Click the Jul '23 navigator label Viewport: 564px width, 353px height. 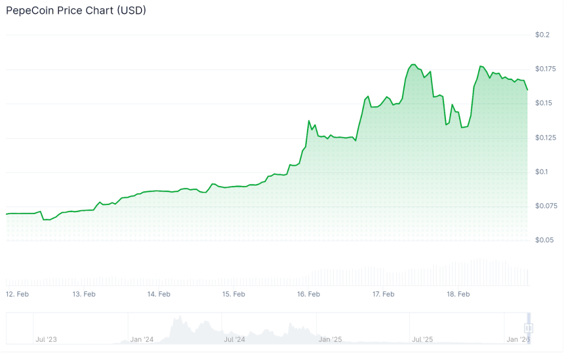point(46,339)
